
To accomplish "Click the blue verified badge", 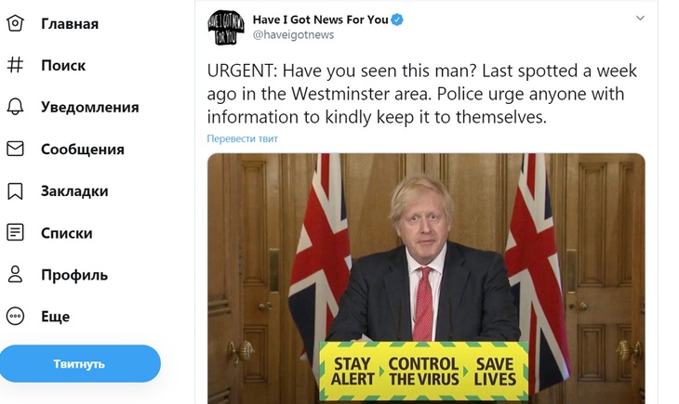I will click(397, 20).
